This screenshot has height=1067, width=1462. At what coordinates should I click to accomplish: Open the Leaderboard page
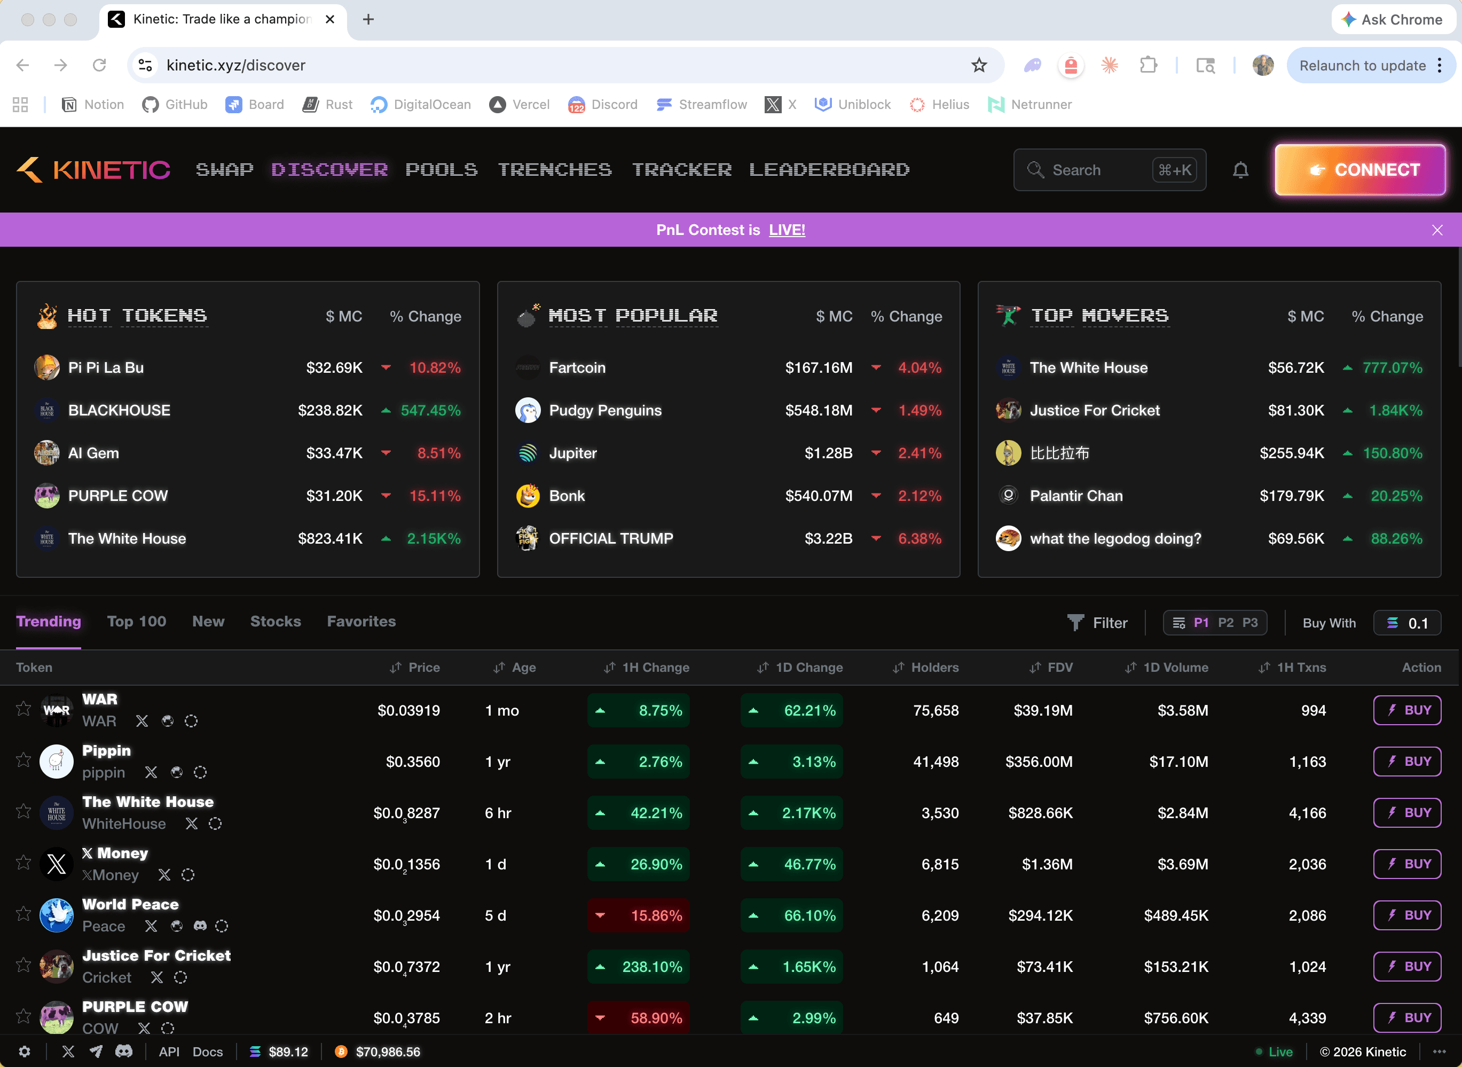[829, 169]
